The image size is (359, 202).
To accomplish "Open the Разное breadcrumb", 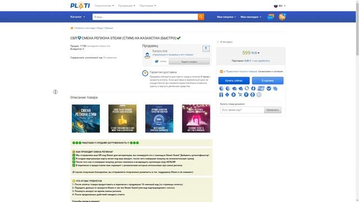I will [x=109, y=28].
